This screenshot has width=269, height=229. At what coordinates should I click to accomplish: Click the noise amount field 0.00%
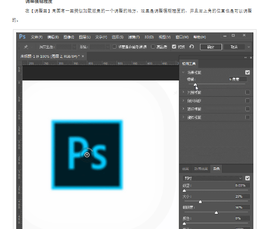pyautogui.click(x=243, y=185)
